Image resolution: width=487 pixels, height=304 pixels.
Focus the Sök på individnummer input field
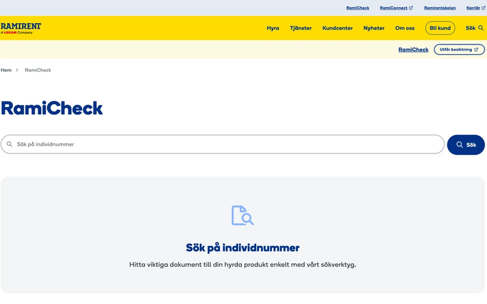pyautogui.click(x=222, y=144)
